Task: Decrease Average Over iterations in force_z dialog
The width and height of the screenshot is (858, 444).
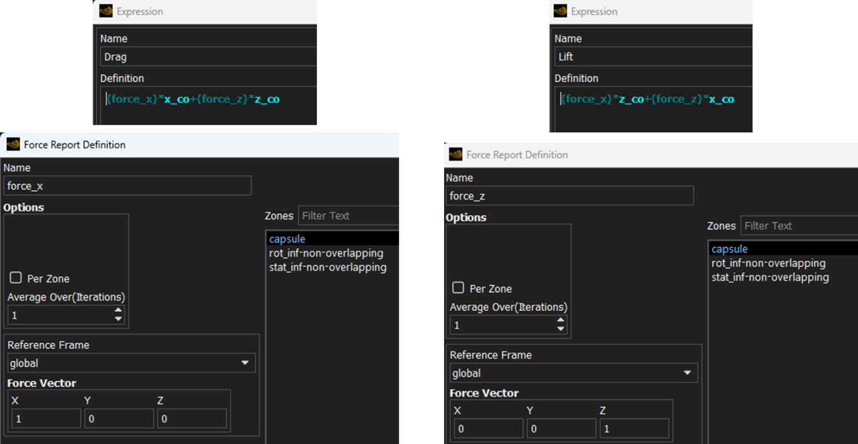Action: pyautogui.click(x=561, y=329)
